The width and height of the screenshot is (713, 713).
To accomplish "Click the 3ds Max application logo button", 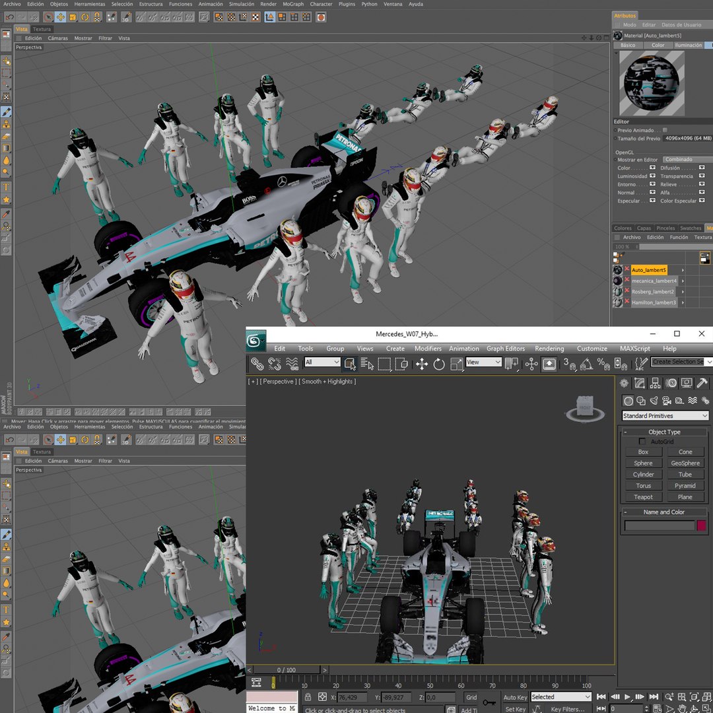I will [x=255, y=341].
